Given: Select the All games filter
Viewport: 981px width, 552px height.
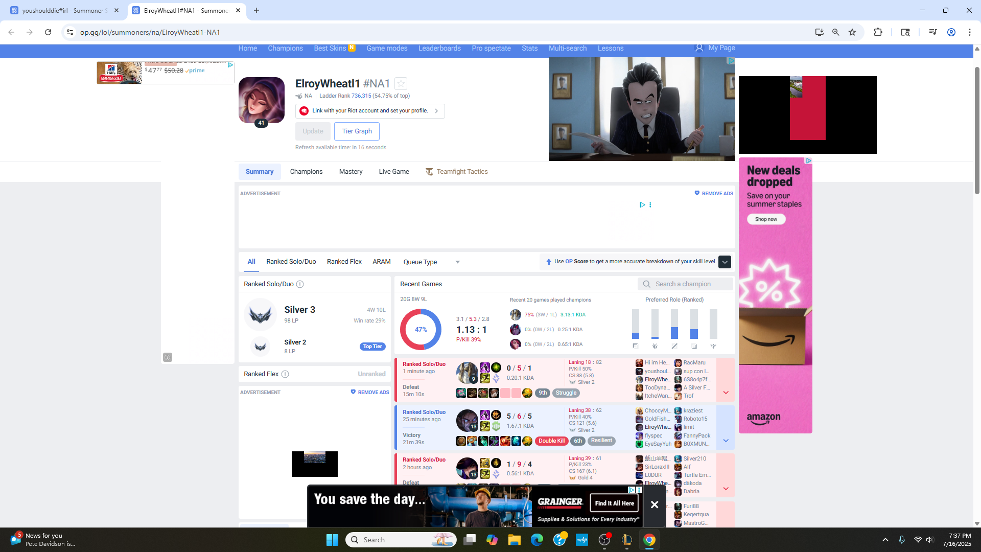Looking at the screenshot, I should tap(251, 262).
